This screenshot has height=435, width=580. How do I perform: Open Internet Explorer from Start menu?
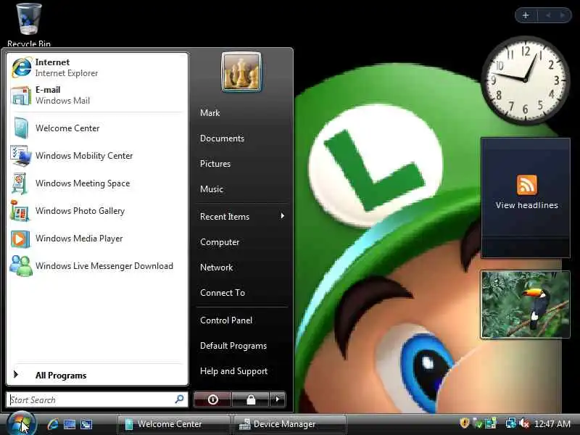[x=97, y=67]
